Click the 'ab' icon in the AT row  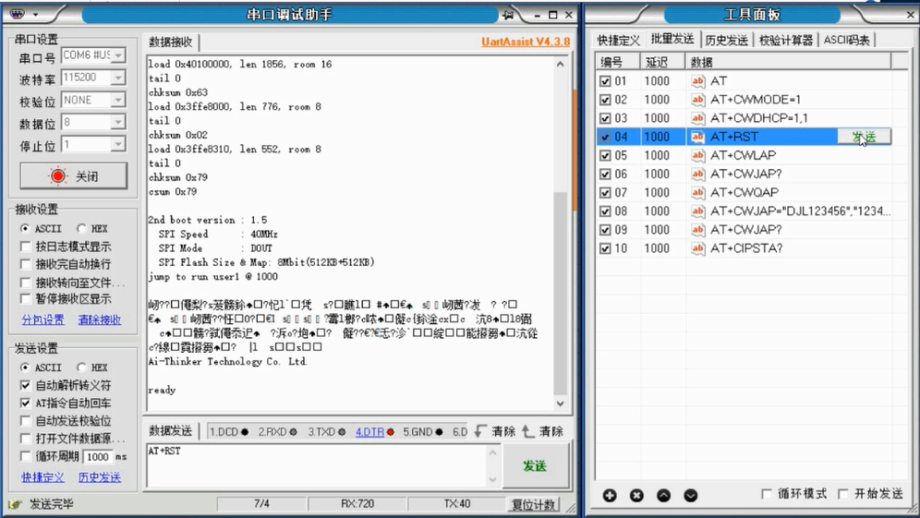tap(697, 81)
